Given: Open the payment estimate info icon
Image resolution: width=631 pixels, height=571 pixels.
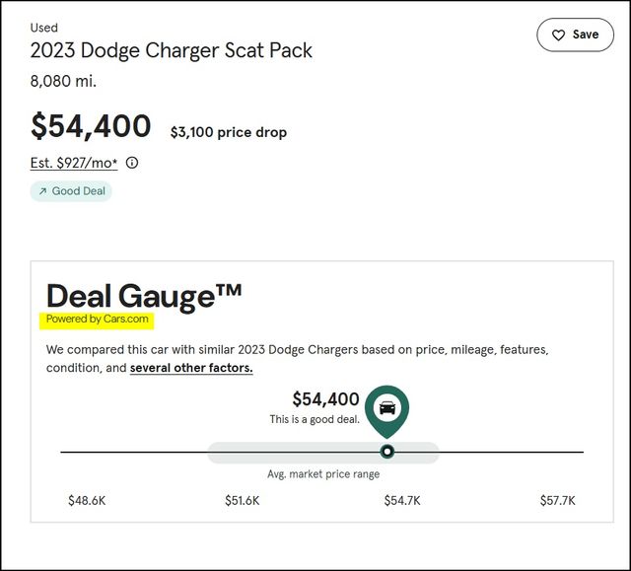Looking at the screenshot, I should tap(132, 163).
